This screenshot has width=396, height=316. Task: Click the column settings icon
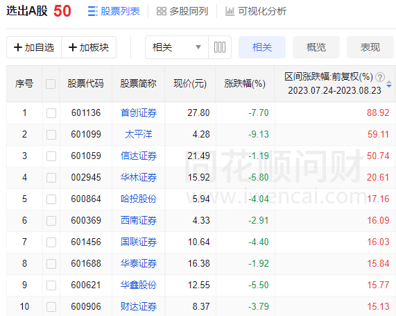[220, 47]
